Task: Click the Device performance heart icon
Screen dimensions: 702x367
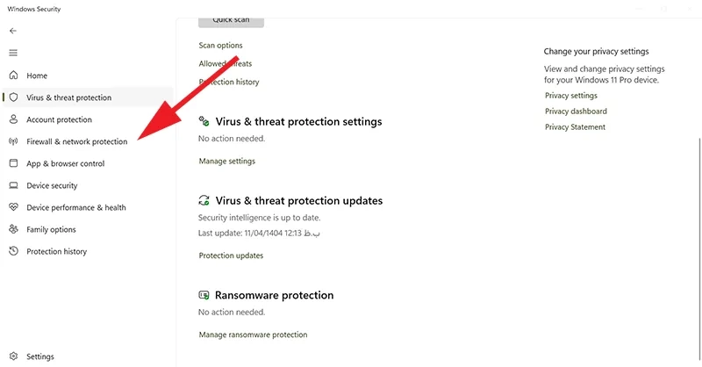Action: coord(13,207)
